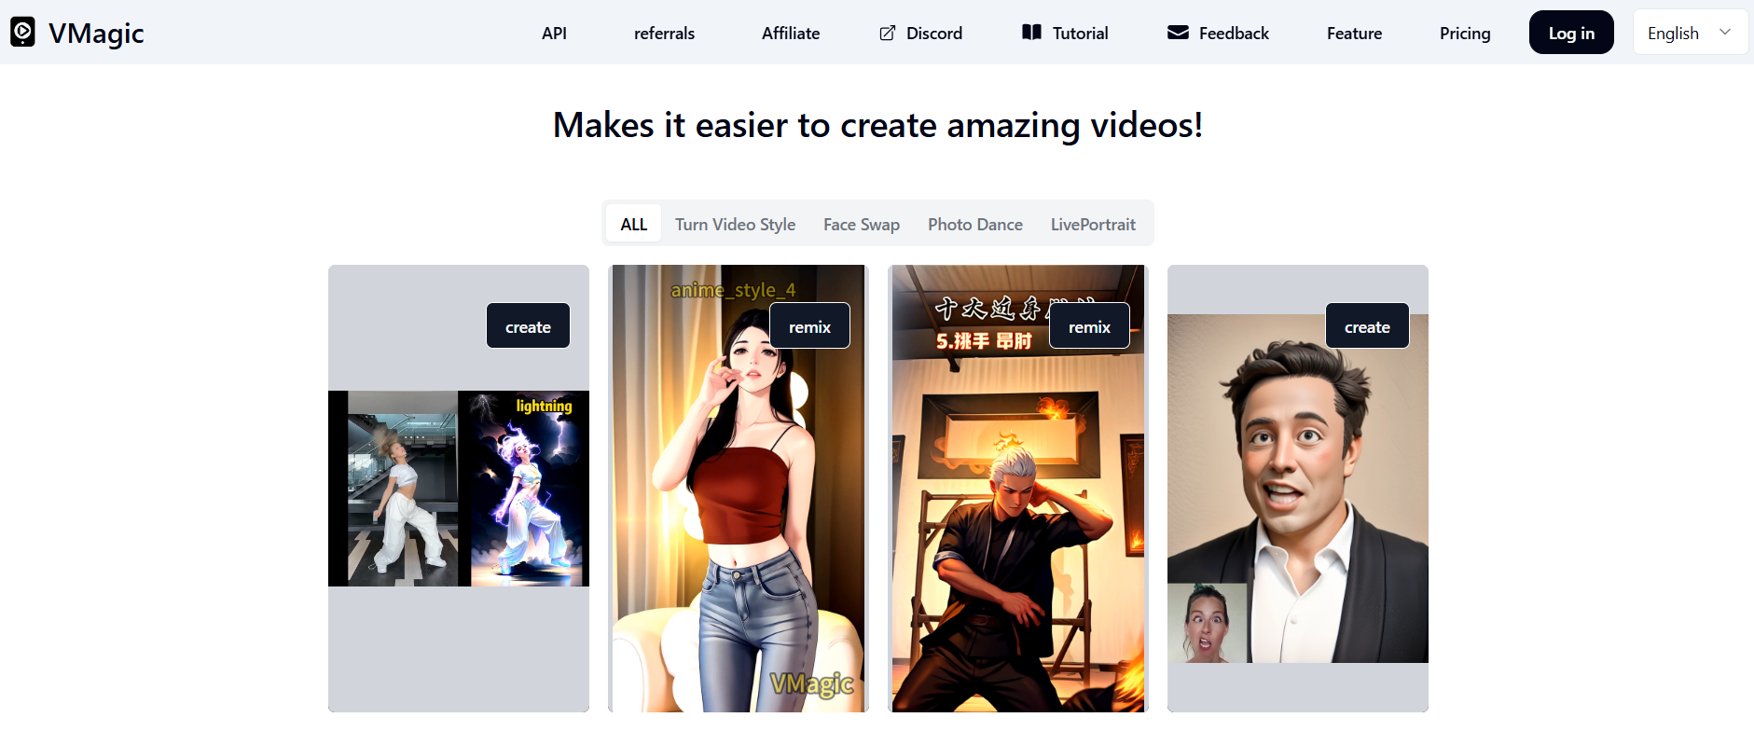
Task: Click the VMagic logo icon
Action: pos(22,33)
